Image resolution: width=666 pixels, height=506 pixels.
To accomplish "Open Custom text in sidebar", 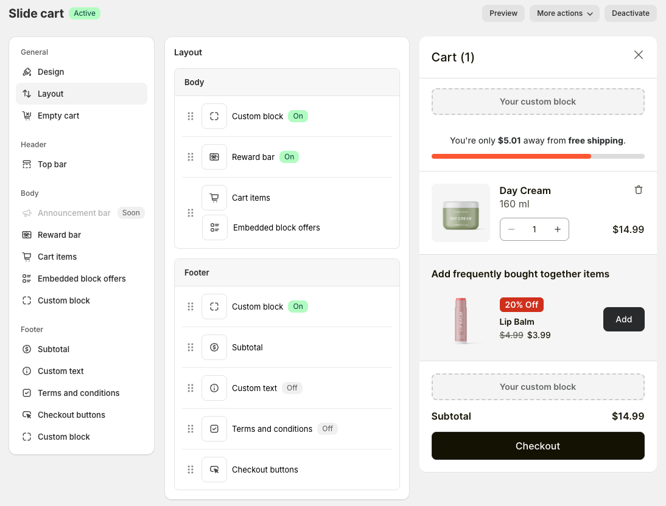I will (x=82, y=371).
